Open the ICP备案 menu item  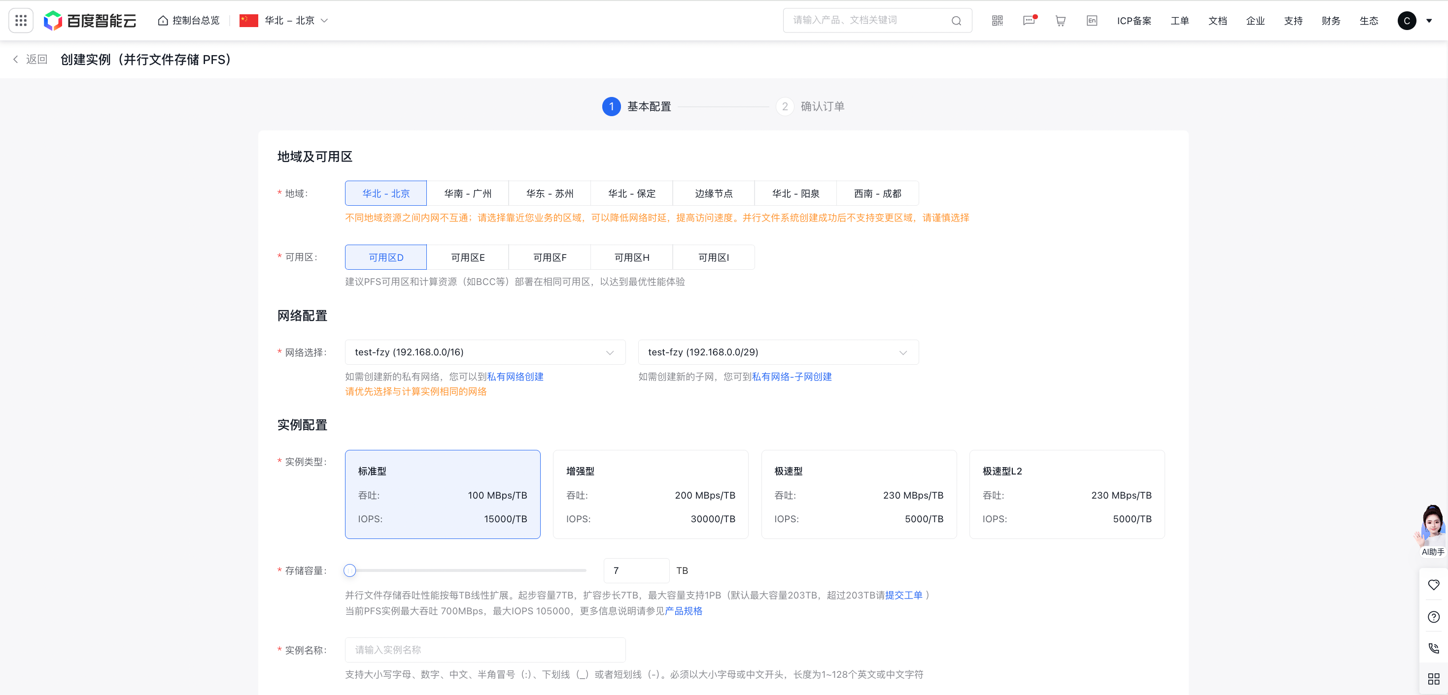(x=1134, y=21)
